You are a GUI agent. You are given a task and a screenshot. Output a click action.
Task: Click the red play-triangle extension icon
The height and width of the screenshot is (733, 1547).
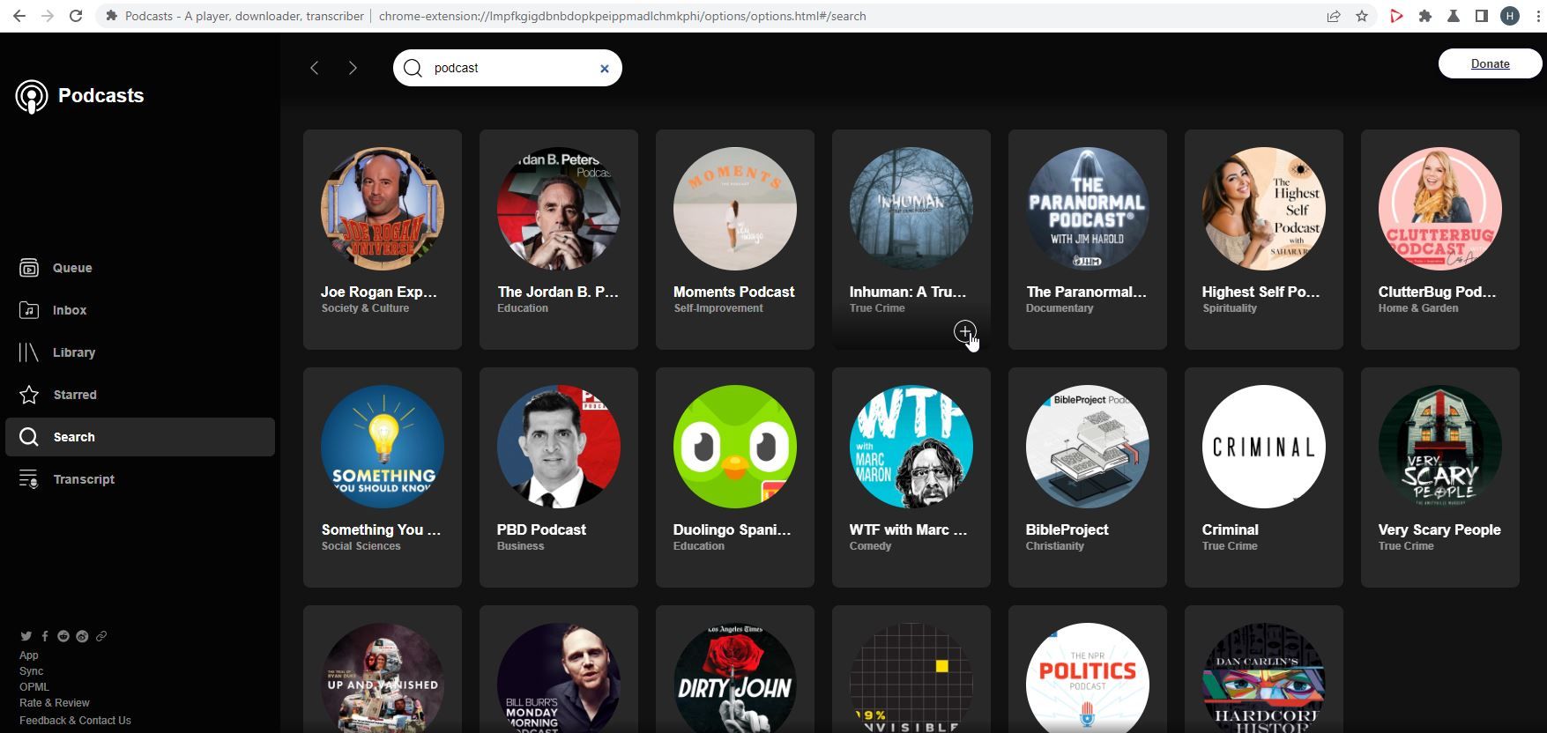[1396, 16]
